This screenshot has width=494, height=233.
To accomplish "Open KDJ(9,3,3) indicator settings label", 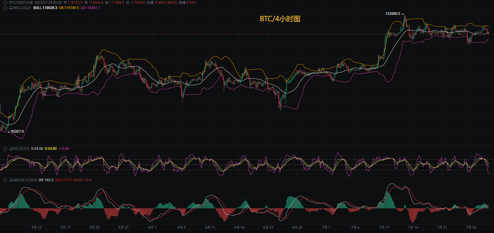I will coord(21,149).
